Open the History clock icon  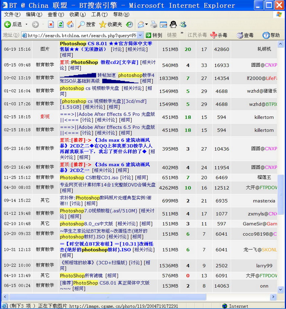tap(130, 25)
